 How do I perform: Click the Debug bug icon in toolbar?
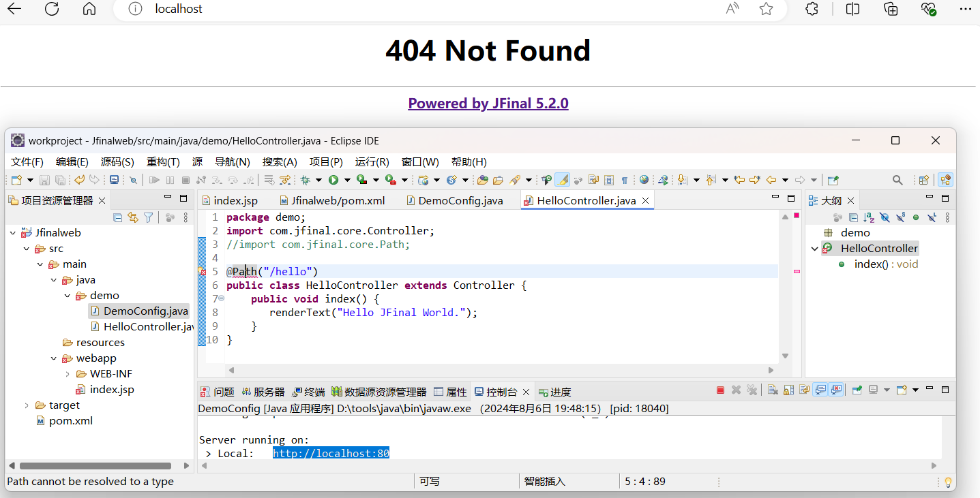pyautogui.click(x=304, y=180)
